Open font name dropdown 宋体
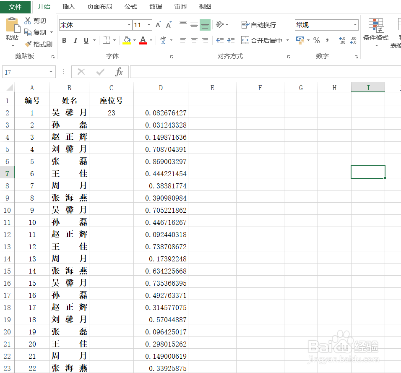The width and height of the screenshot is (401, 373). [x=129, y=25]
